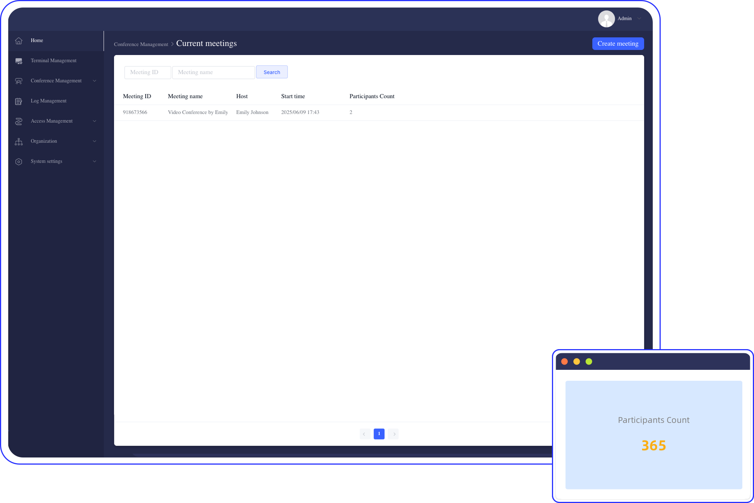Open the System settings gear icon
Screen dimensions: 754x503
[x=19, y=161]
